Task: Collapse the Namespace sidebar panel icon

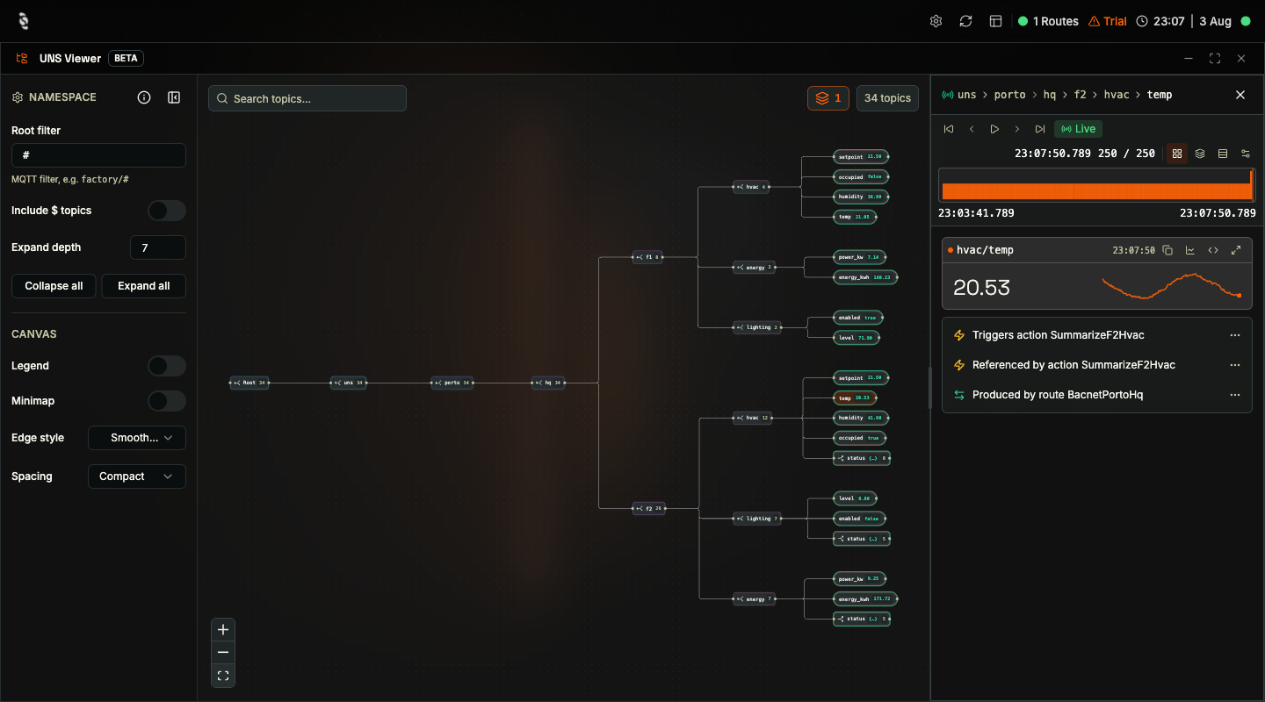Action: pos(174,97)
